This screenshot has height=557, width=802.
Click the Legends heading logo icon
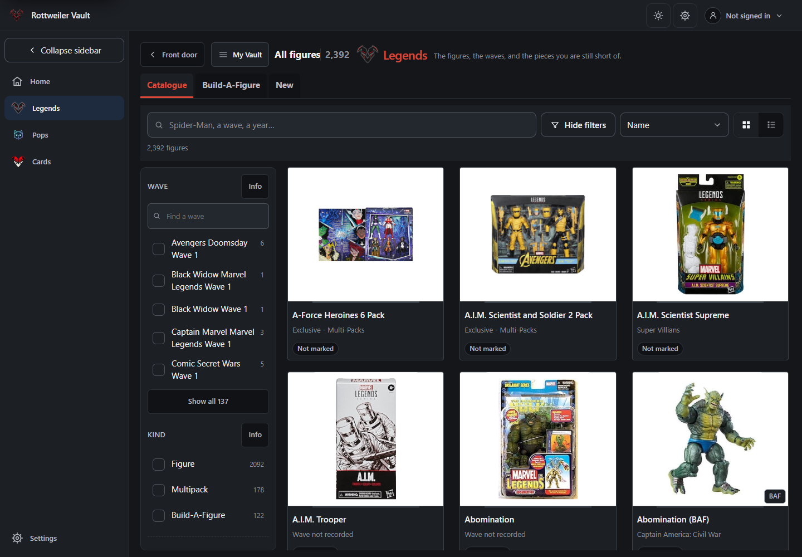[368, 55]
